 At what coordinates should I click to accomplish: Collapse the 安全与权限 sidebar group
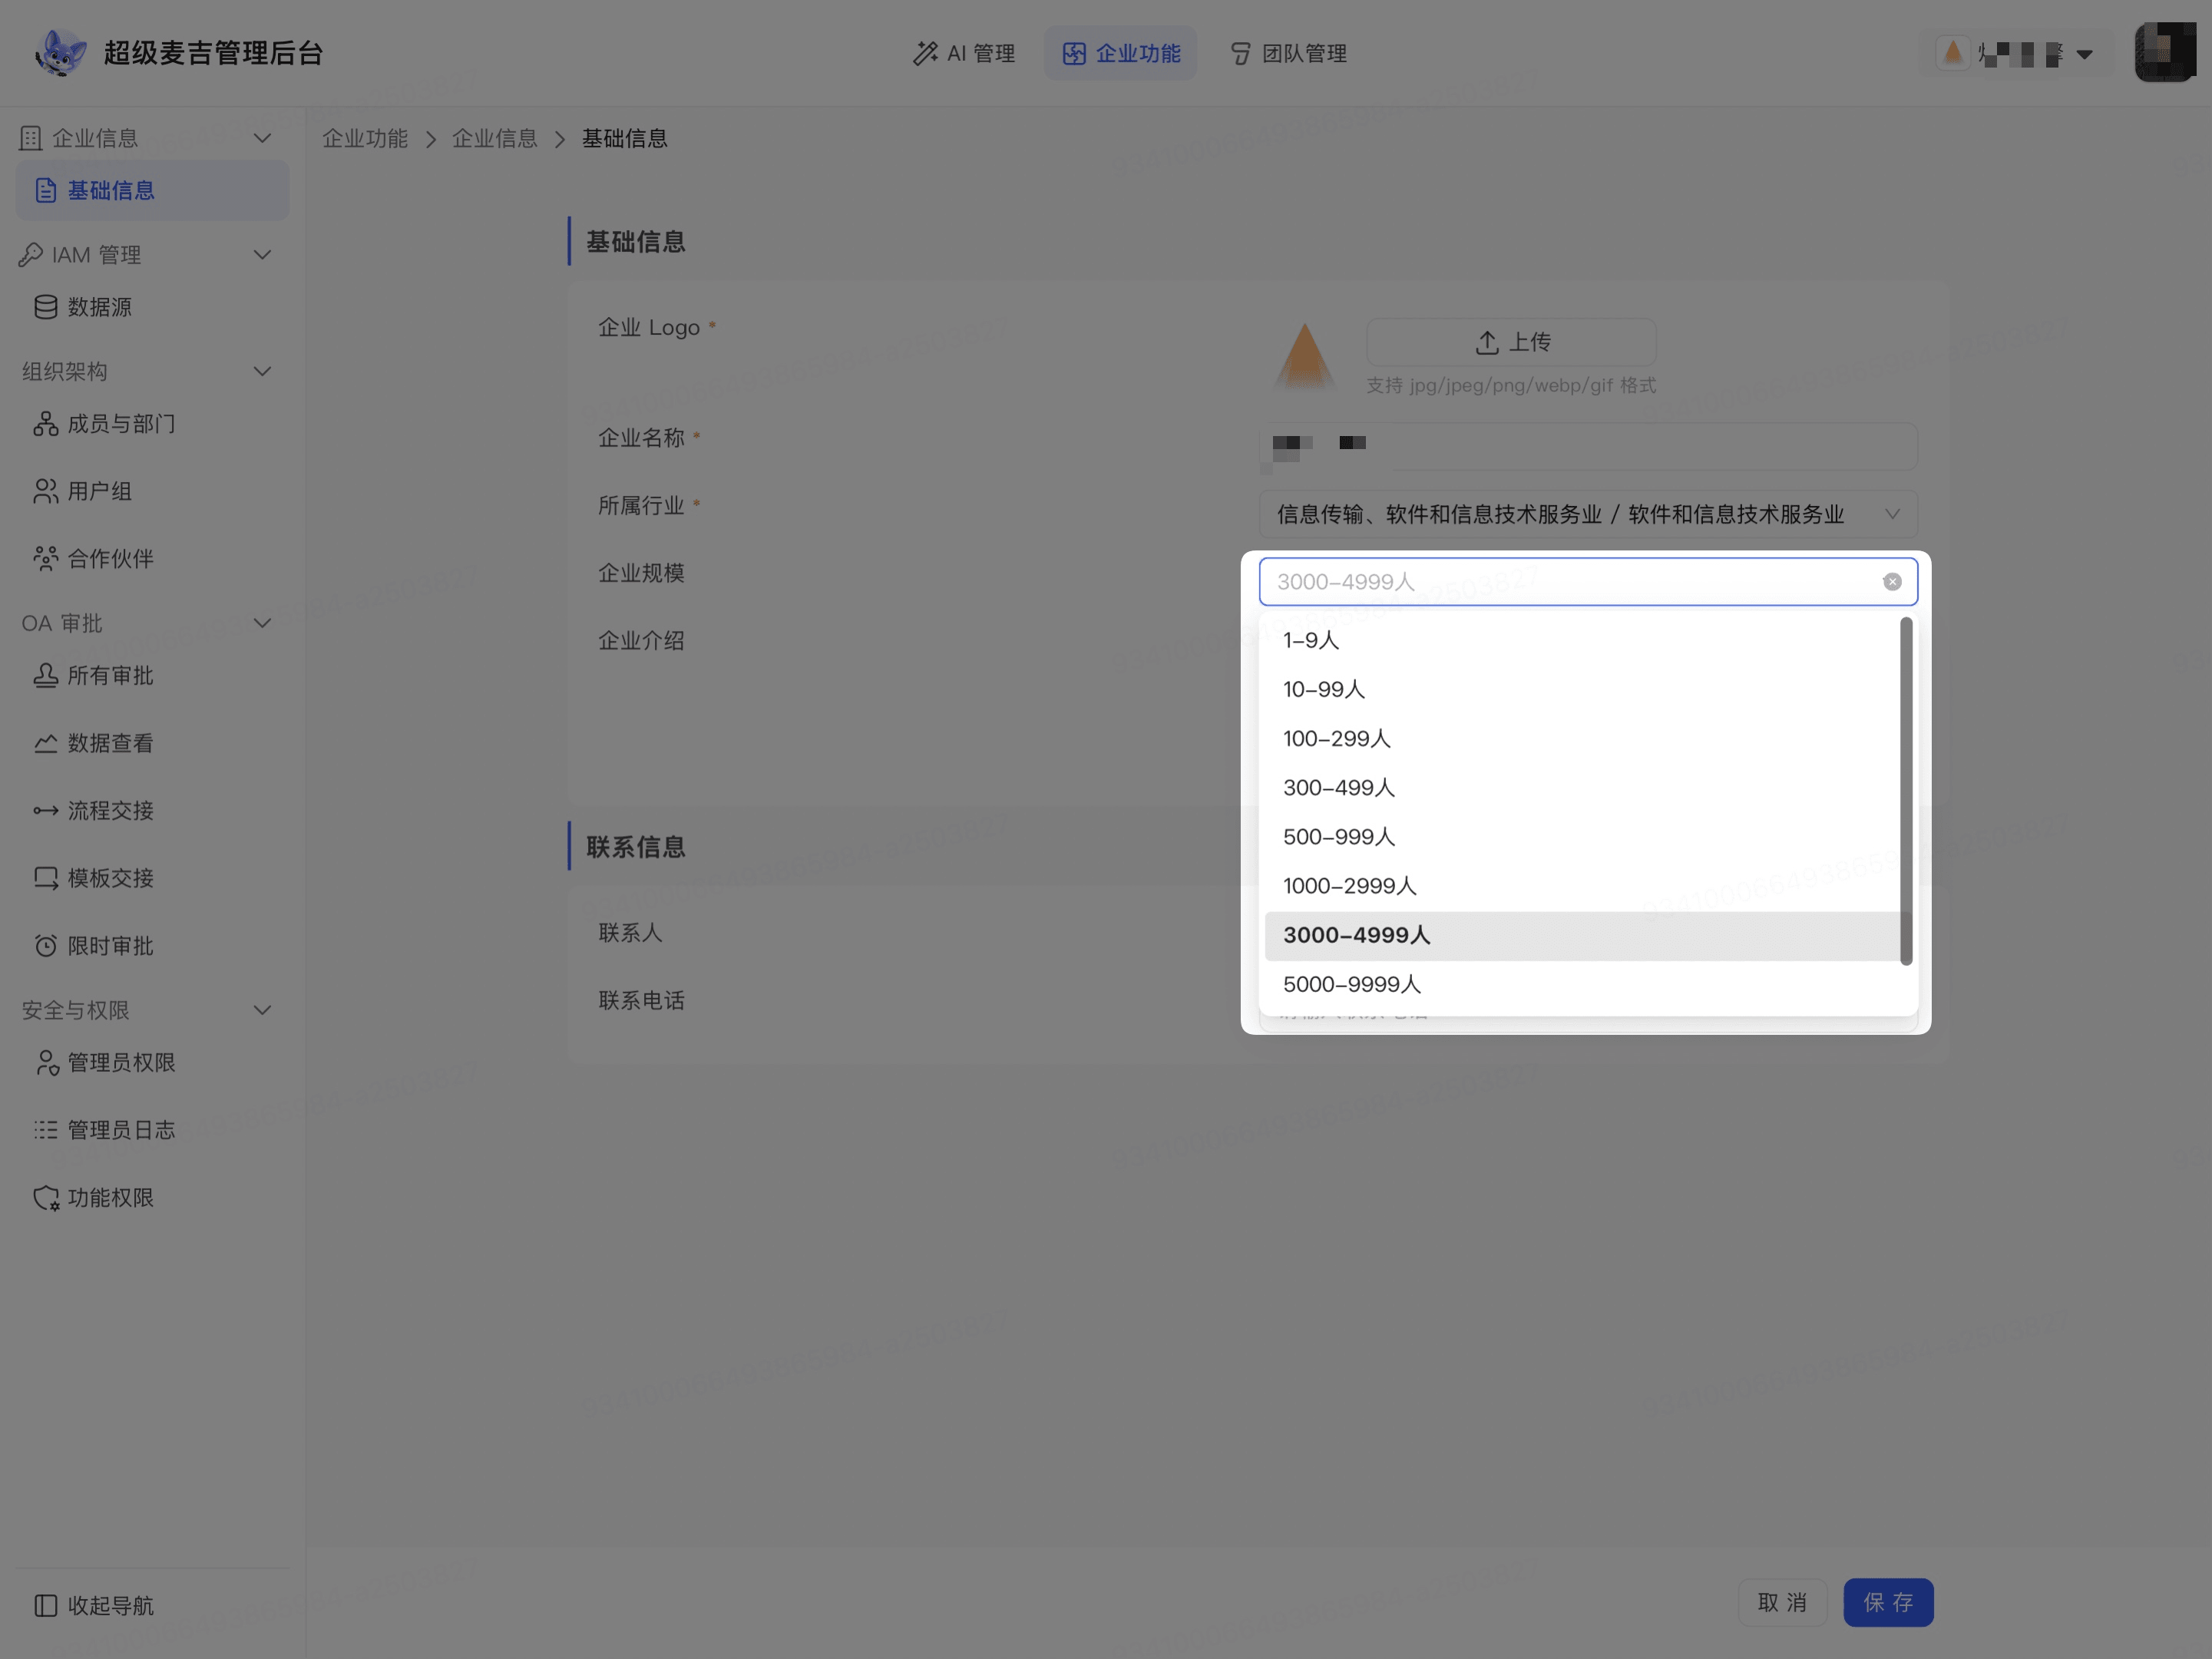[x=262, y=1011]
